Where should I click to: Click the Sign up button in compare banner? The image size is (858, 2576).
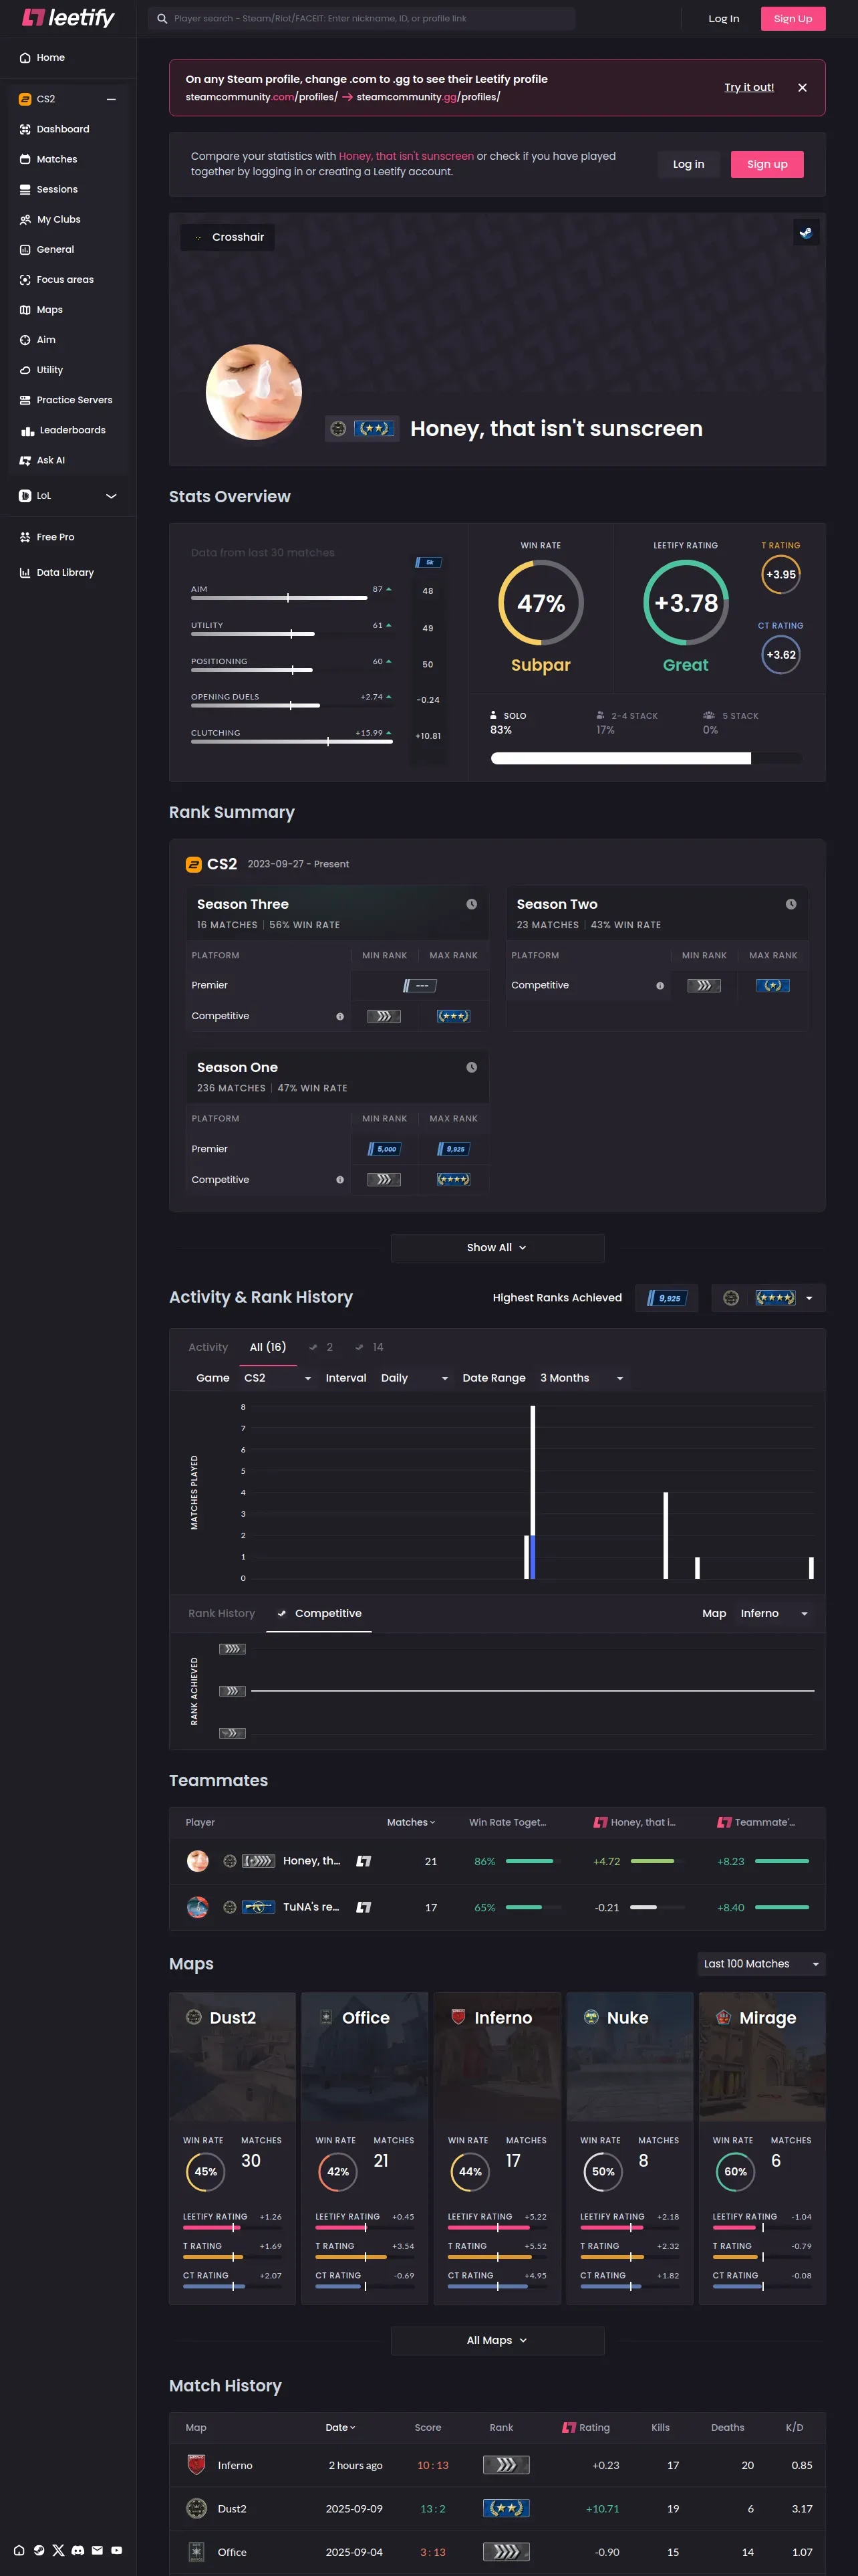click(x=767, y=164)
